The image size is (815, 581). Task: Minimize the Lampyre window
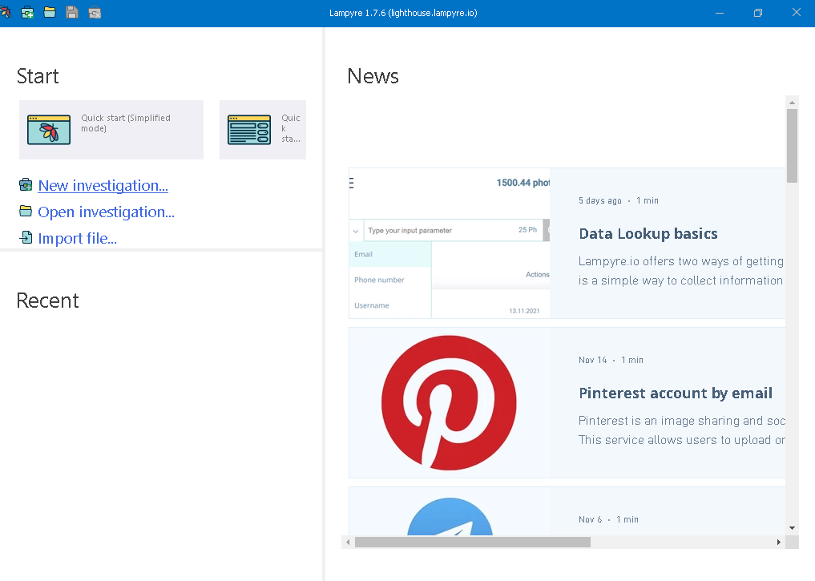click(720, 13)
